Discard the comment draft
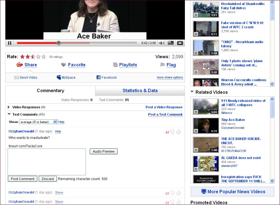Screen dimensions: 280x205 pos(48,179)
